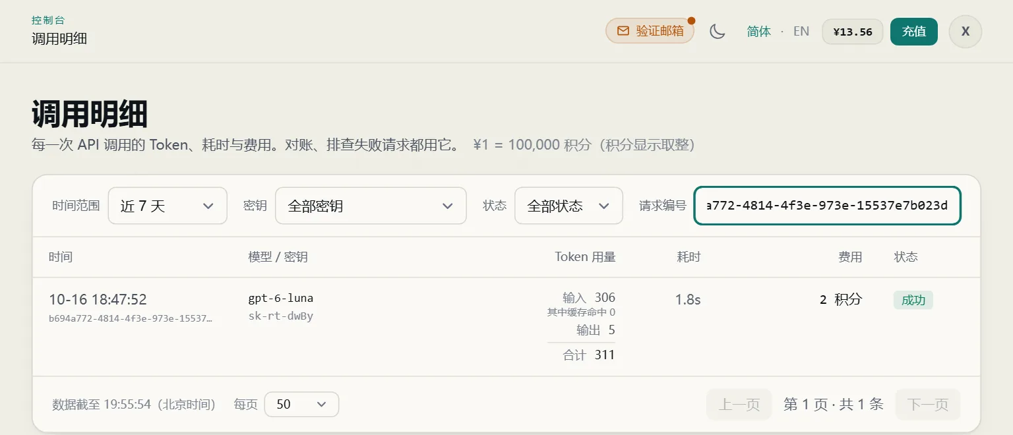The width and height of the screenshot is (1013, 435).
Task: Click the 2 积分 cost value
Action: coord(841,299)
